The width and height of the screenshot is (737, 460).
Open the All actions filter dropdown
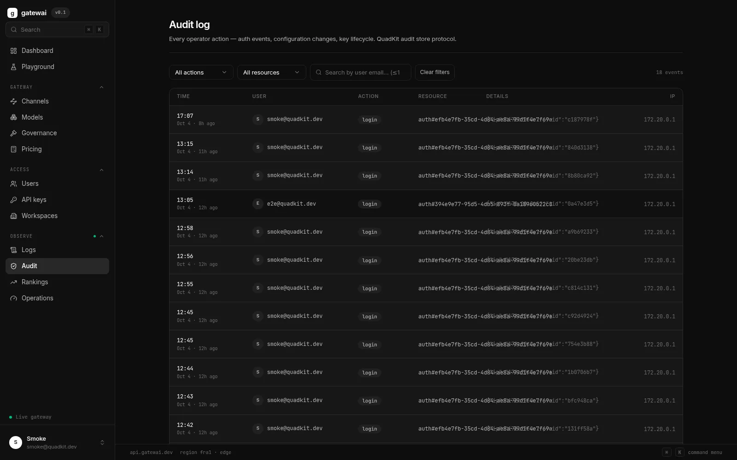point(201,72)
